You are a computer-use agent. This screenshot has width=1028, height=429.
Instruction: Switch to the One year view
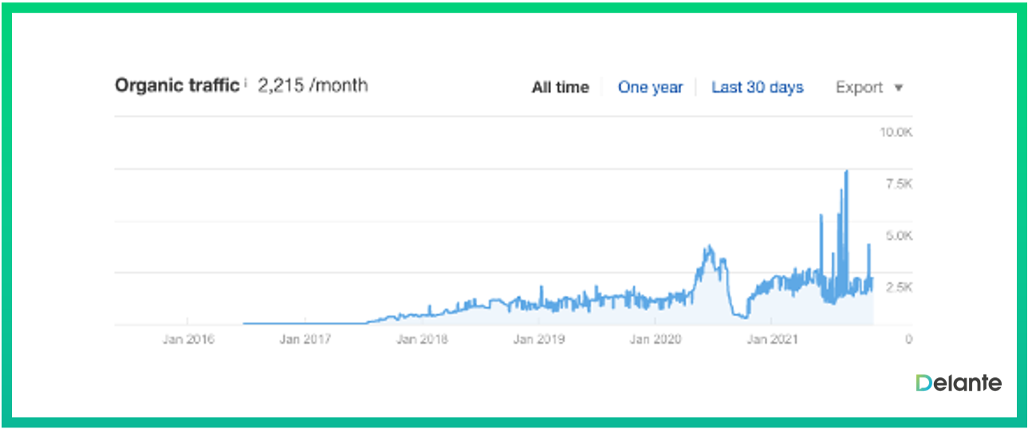point(650,88)
